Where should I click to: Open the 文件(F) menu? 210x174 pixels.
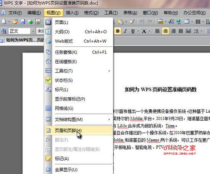tap(15, 13)
